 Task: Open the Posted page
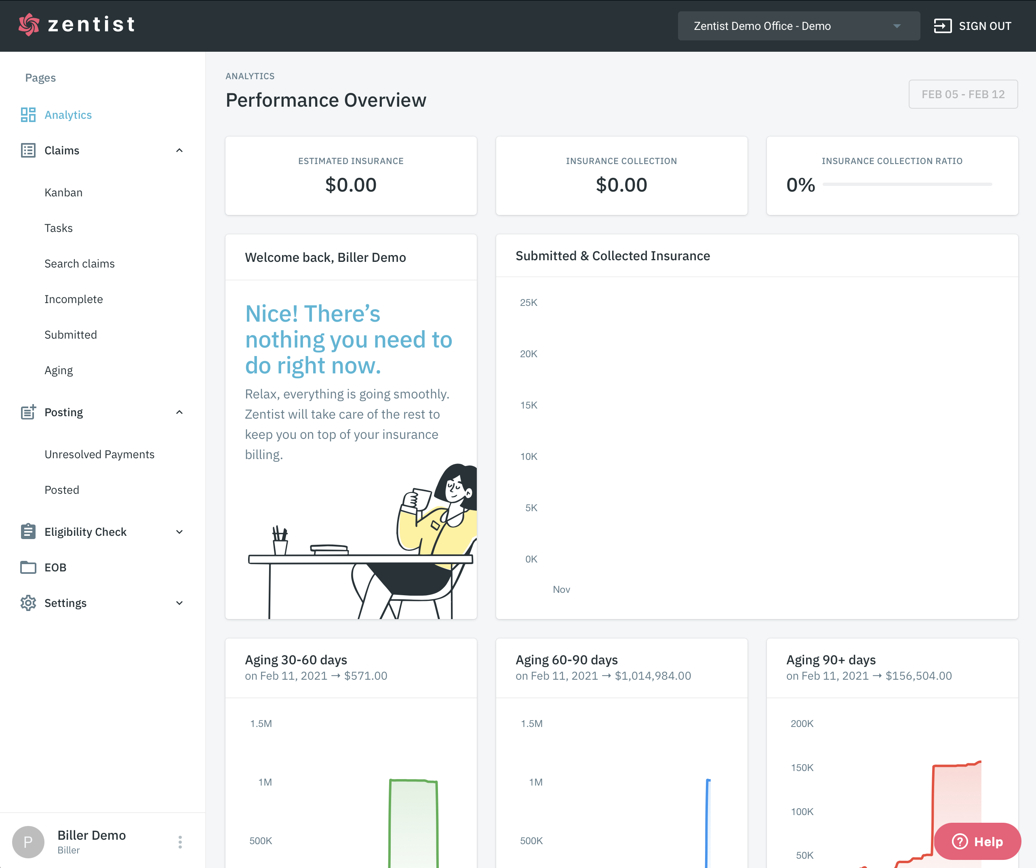point(62,489)
